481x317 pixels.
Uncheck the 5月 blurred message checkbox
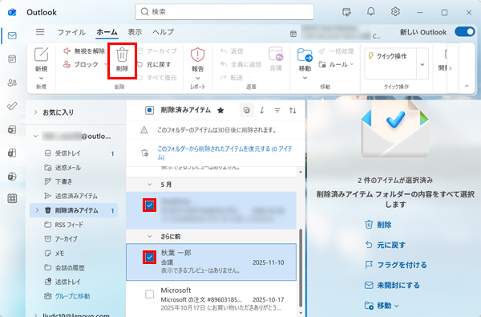click(x=149, y=205)
